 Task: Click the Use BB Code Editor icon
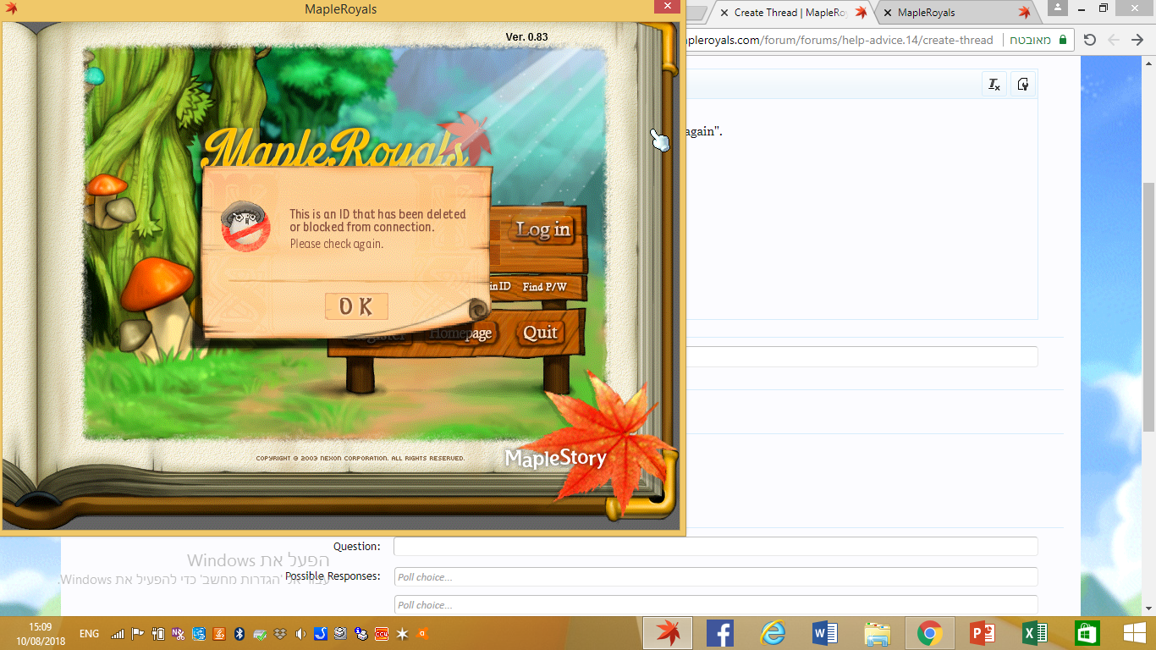pyautogui.click(x=1023, y=84)
